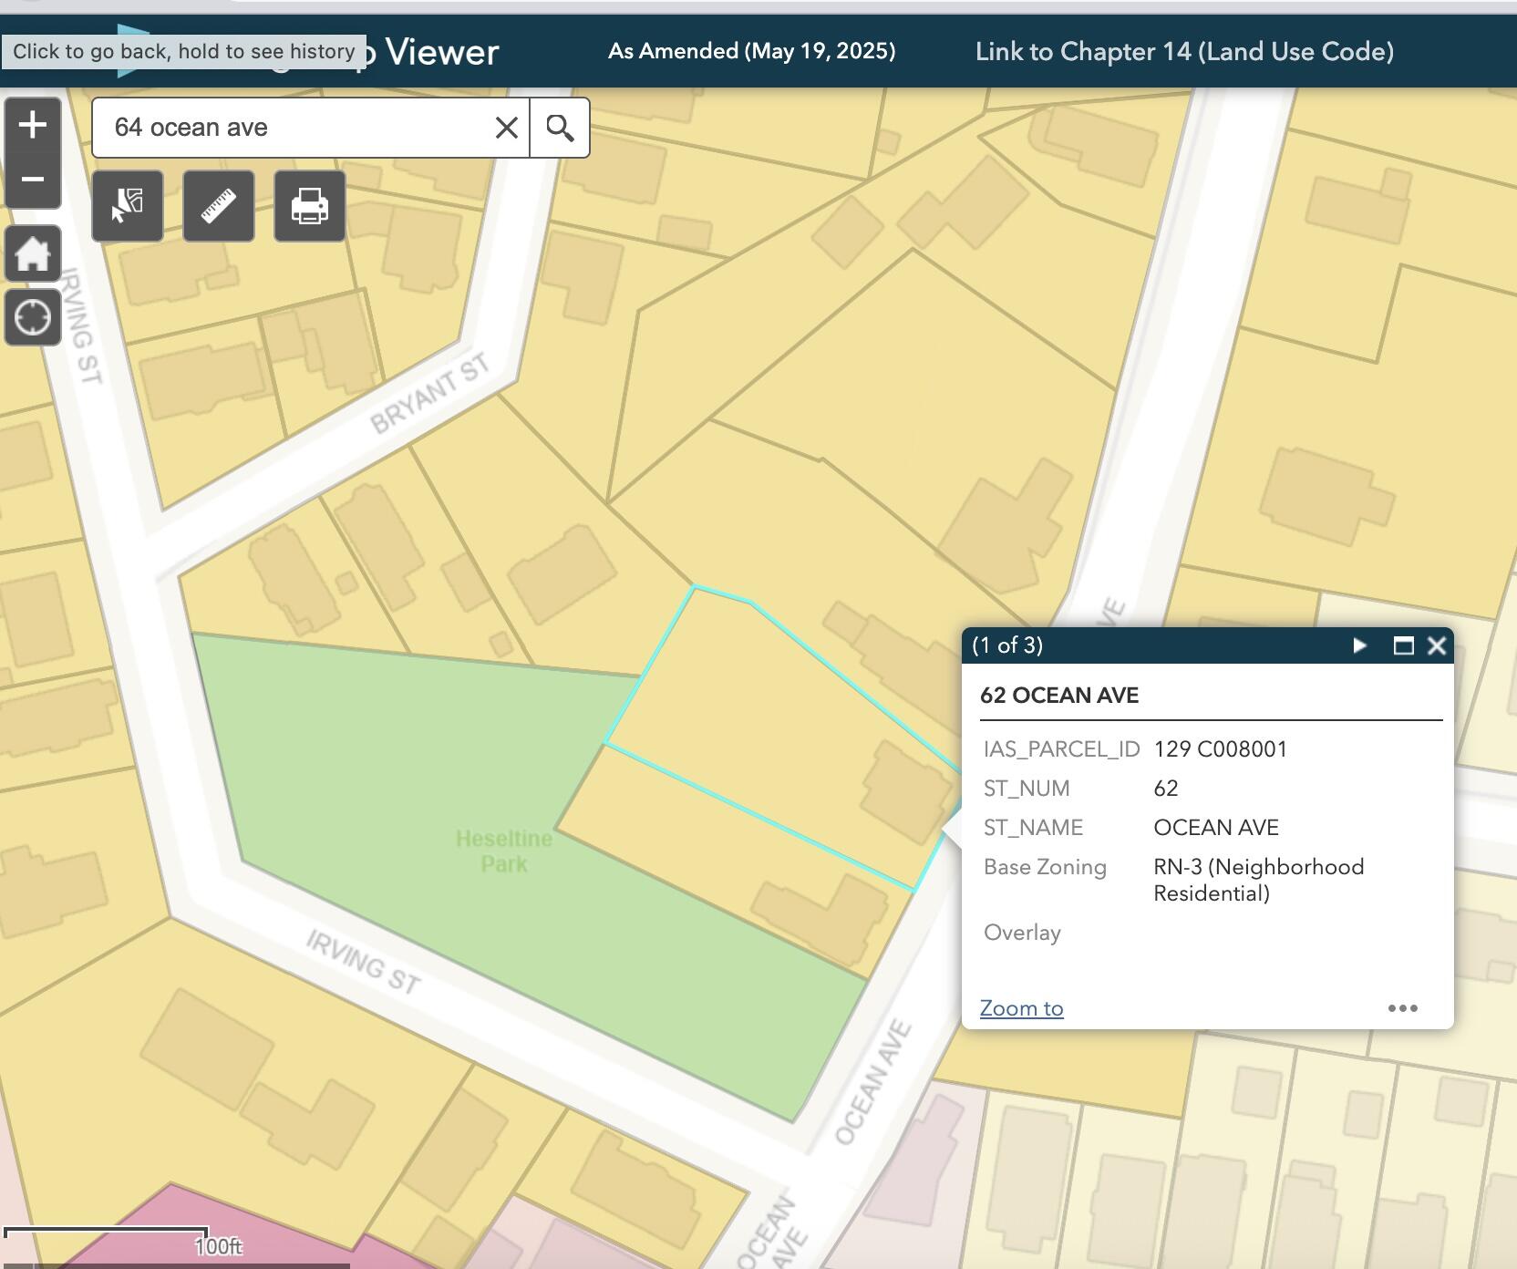Open the parcel select tool
Image resolution: width=1517 pixels, height=1269 pixels.
tap(128, 206)
